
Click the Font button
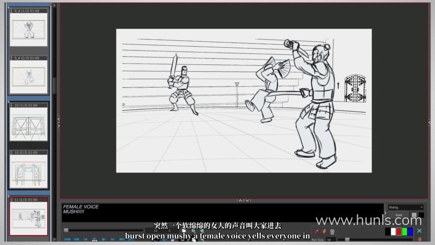tap(399, 215)
